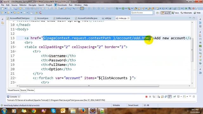Switch to Web perspective
203x114 pixels.
click(197, 13)
